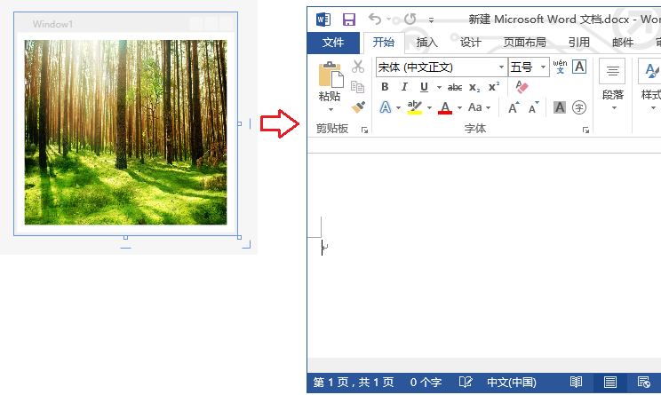Click the Grow Font icon

click(514, 108)
